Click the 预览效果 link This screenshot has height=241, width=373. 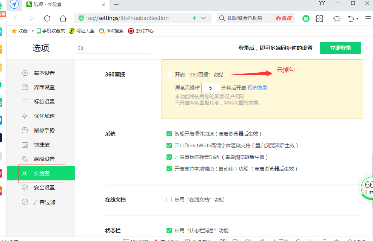tap(257, 88)
